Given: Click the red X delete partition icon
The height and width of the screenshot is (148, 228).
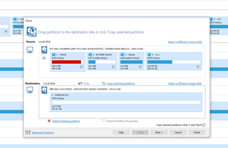Looking at the screenshot, I should coord(49,121).
